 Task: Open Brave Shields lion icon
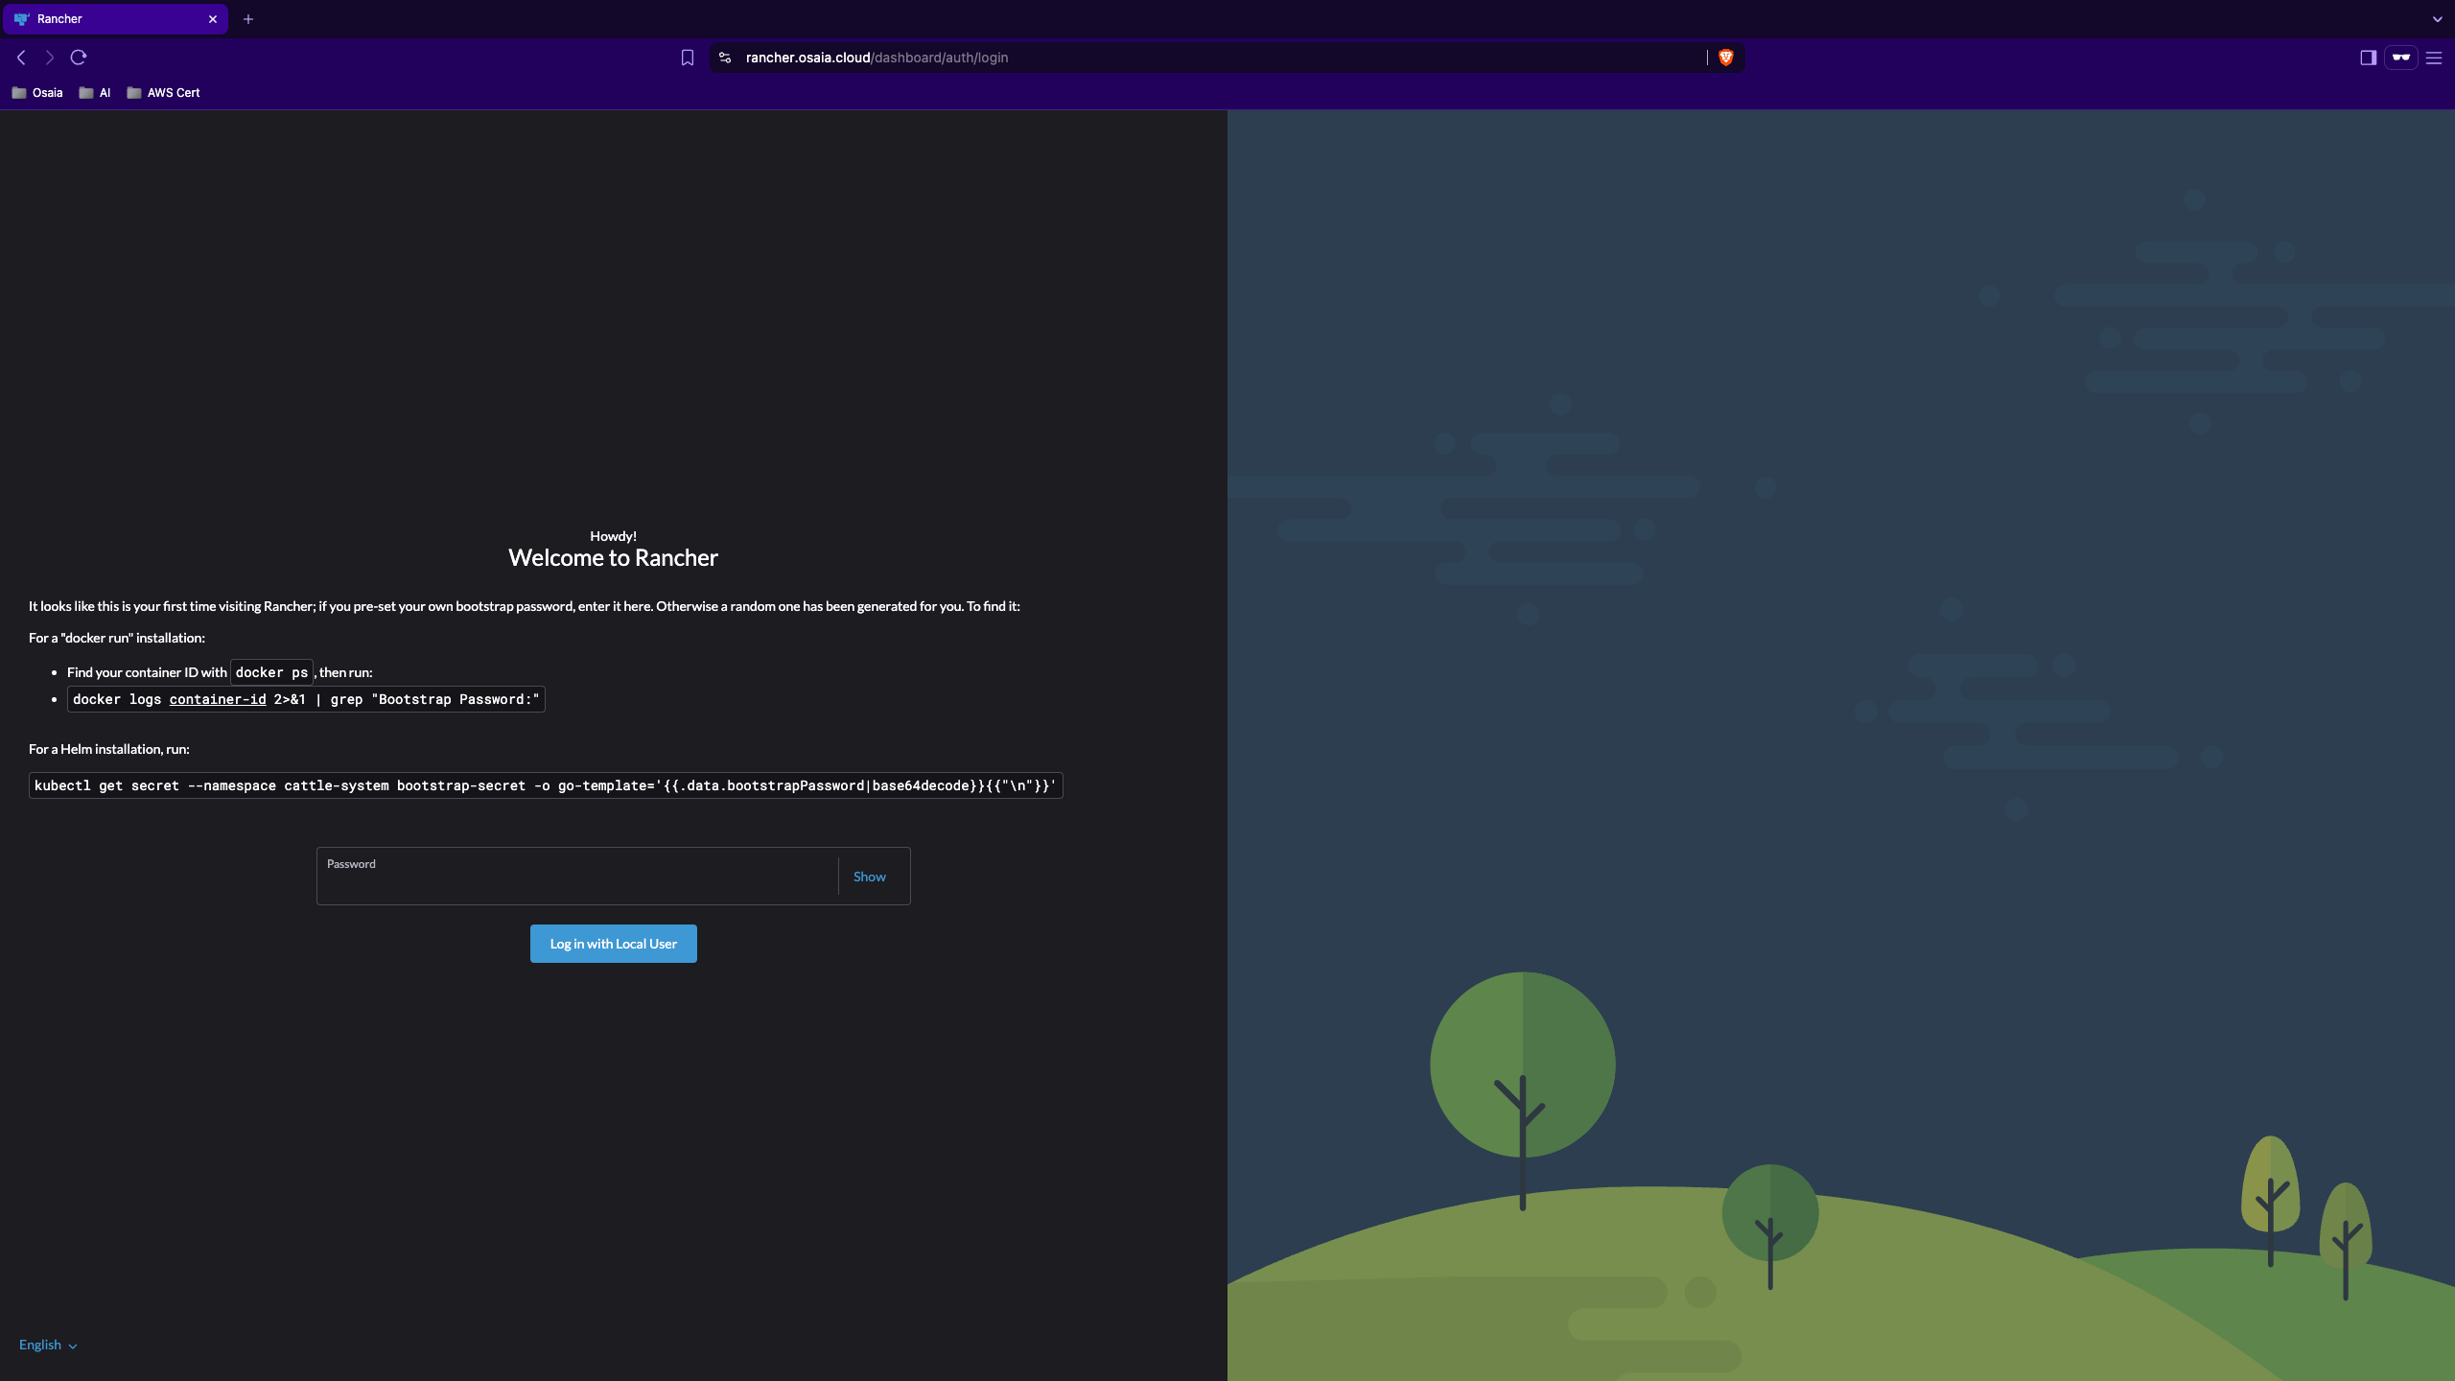(x=1726, y=58)
